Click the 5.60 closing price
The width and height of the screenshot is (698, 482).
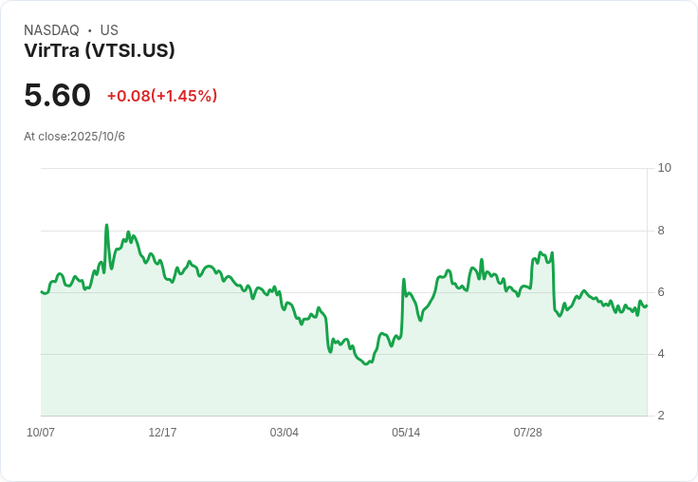57,95
